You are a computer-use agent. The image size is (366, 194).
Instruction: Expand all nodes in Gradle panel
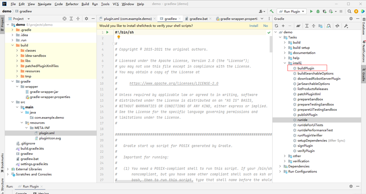[x=307, y=26]
